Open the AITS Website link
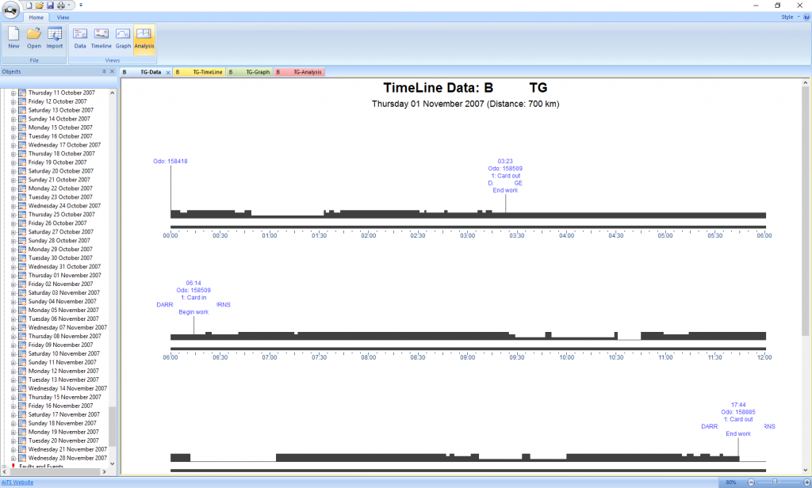This screenshot has width=812, height=488. click(x=17, y=482)
